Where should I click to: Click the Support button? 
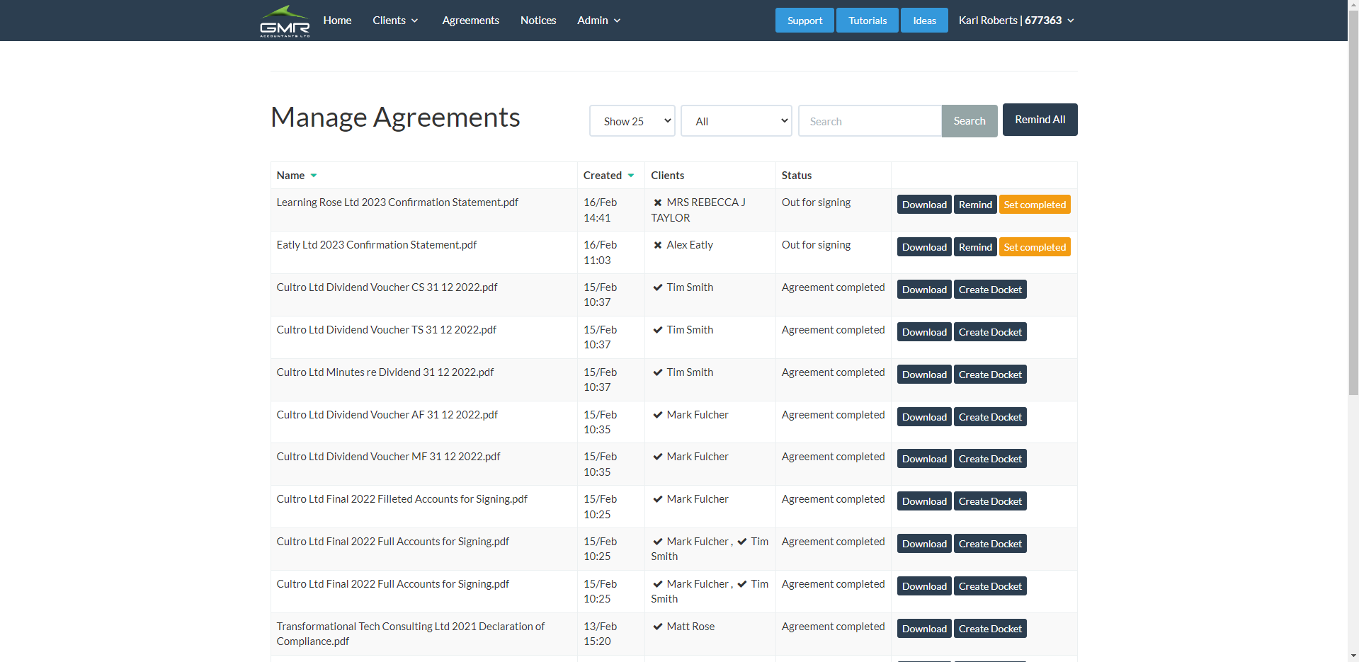click(804, 21)
